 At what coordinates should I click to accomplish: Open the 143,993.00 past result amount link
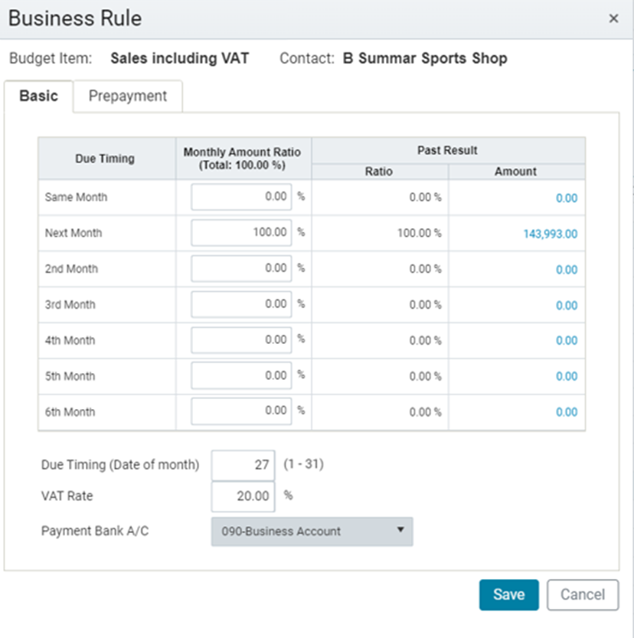coord(551,234)
